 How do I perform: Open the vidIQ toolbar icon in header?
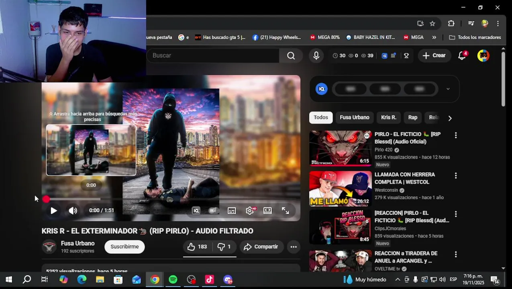[x=384, y=56]
